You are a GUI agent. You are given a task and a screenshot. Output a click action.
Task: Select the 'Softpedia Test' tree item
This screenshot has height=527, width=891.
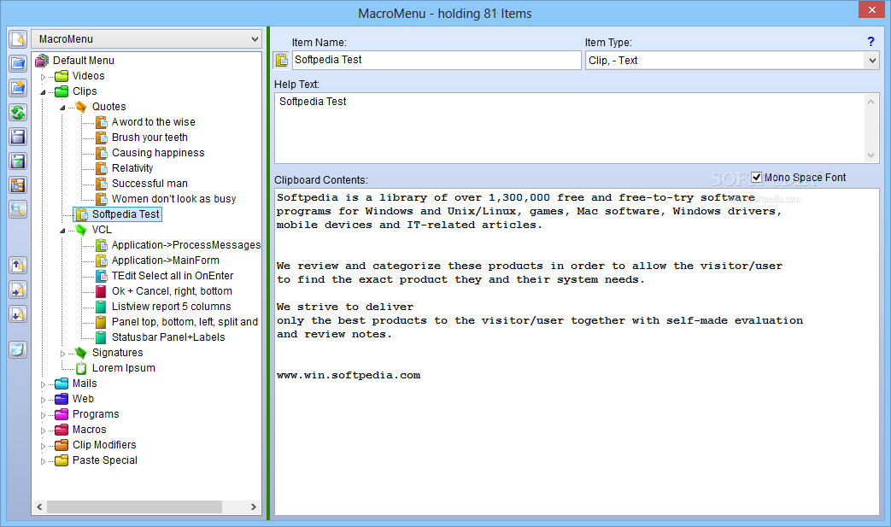126,214
